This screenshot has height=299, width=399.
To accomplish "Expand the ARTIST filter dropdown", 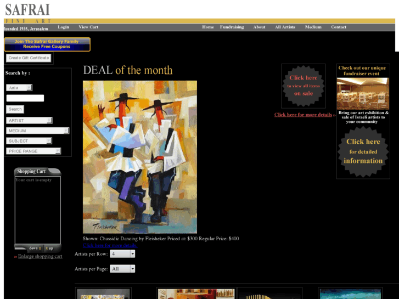I will click(x=29, y=120).
